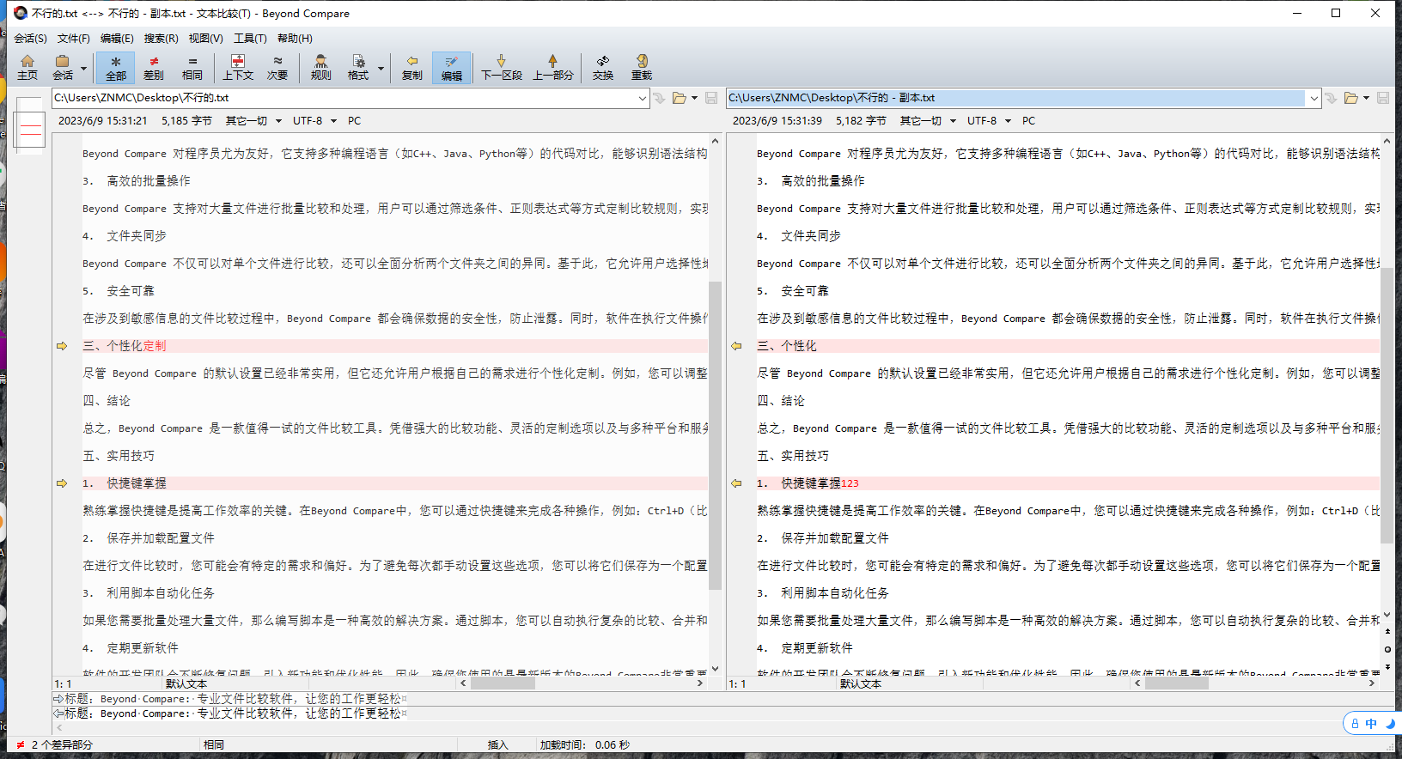Click the right pane horizontal scrollbar thumb
Image resolution: width=1402 pixels, height=759 pixels.
tap(1178, 683)
